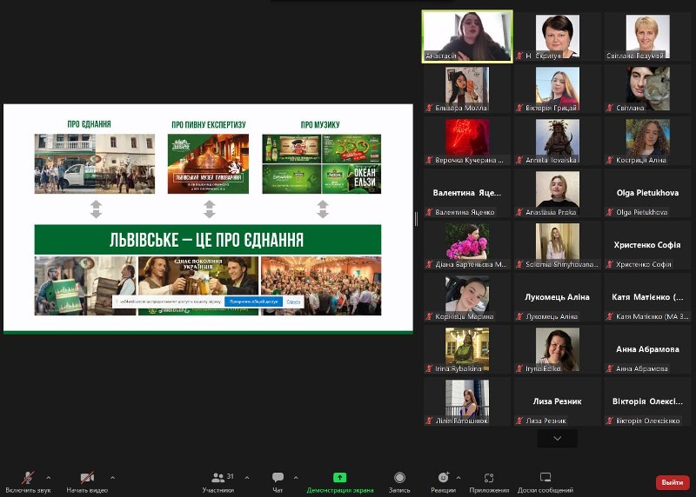Screen dimensions: 696x497
Task: Open Реакции reactions menu
Action: tap(443, 482)
